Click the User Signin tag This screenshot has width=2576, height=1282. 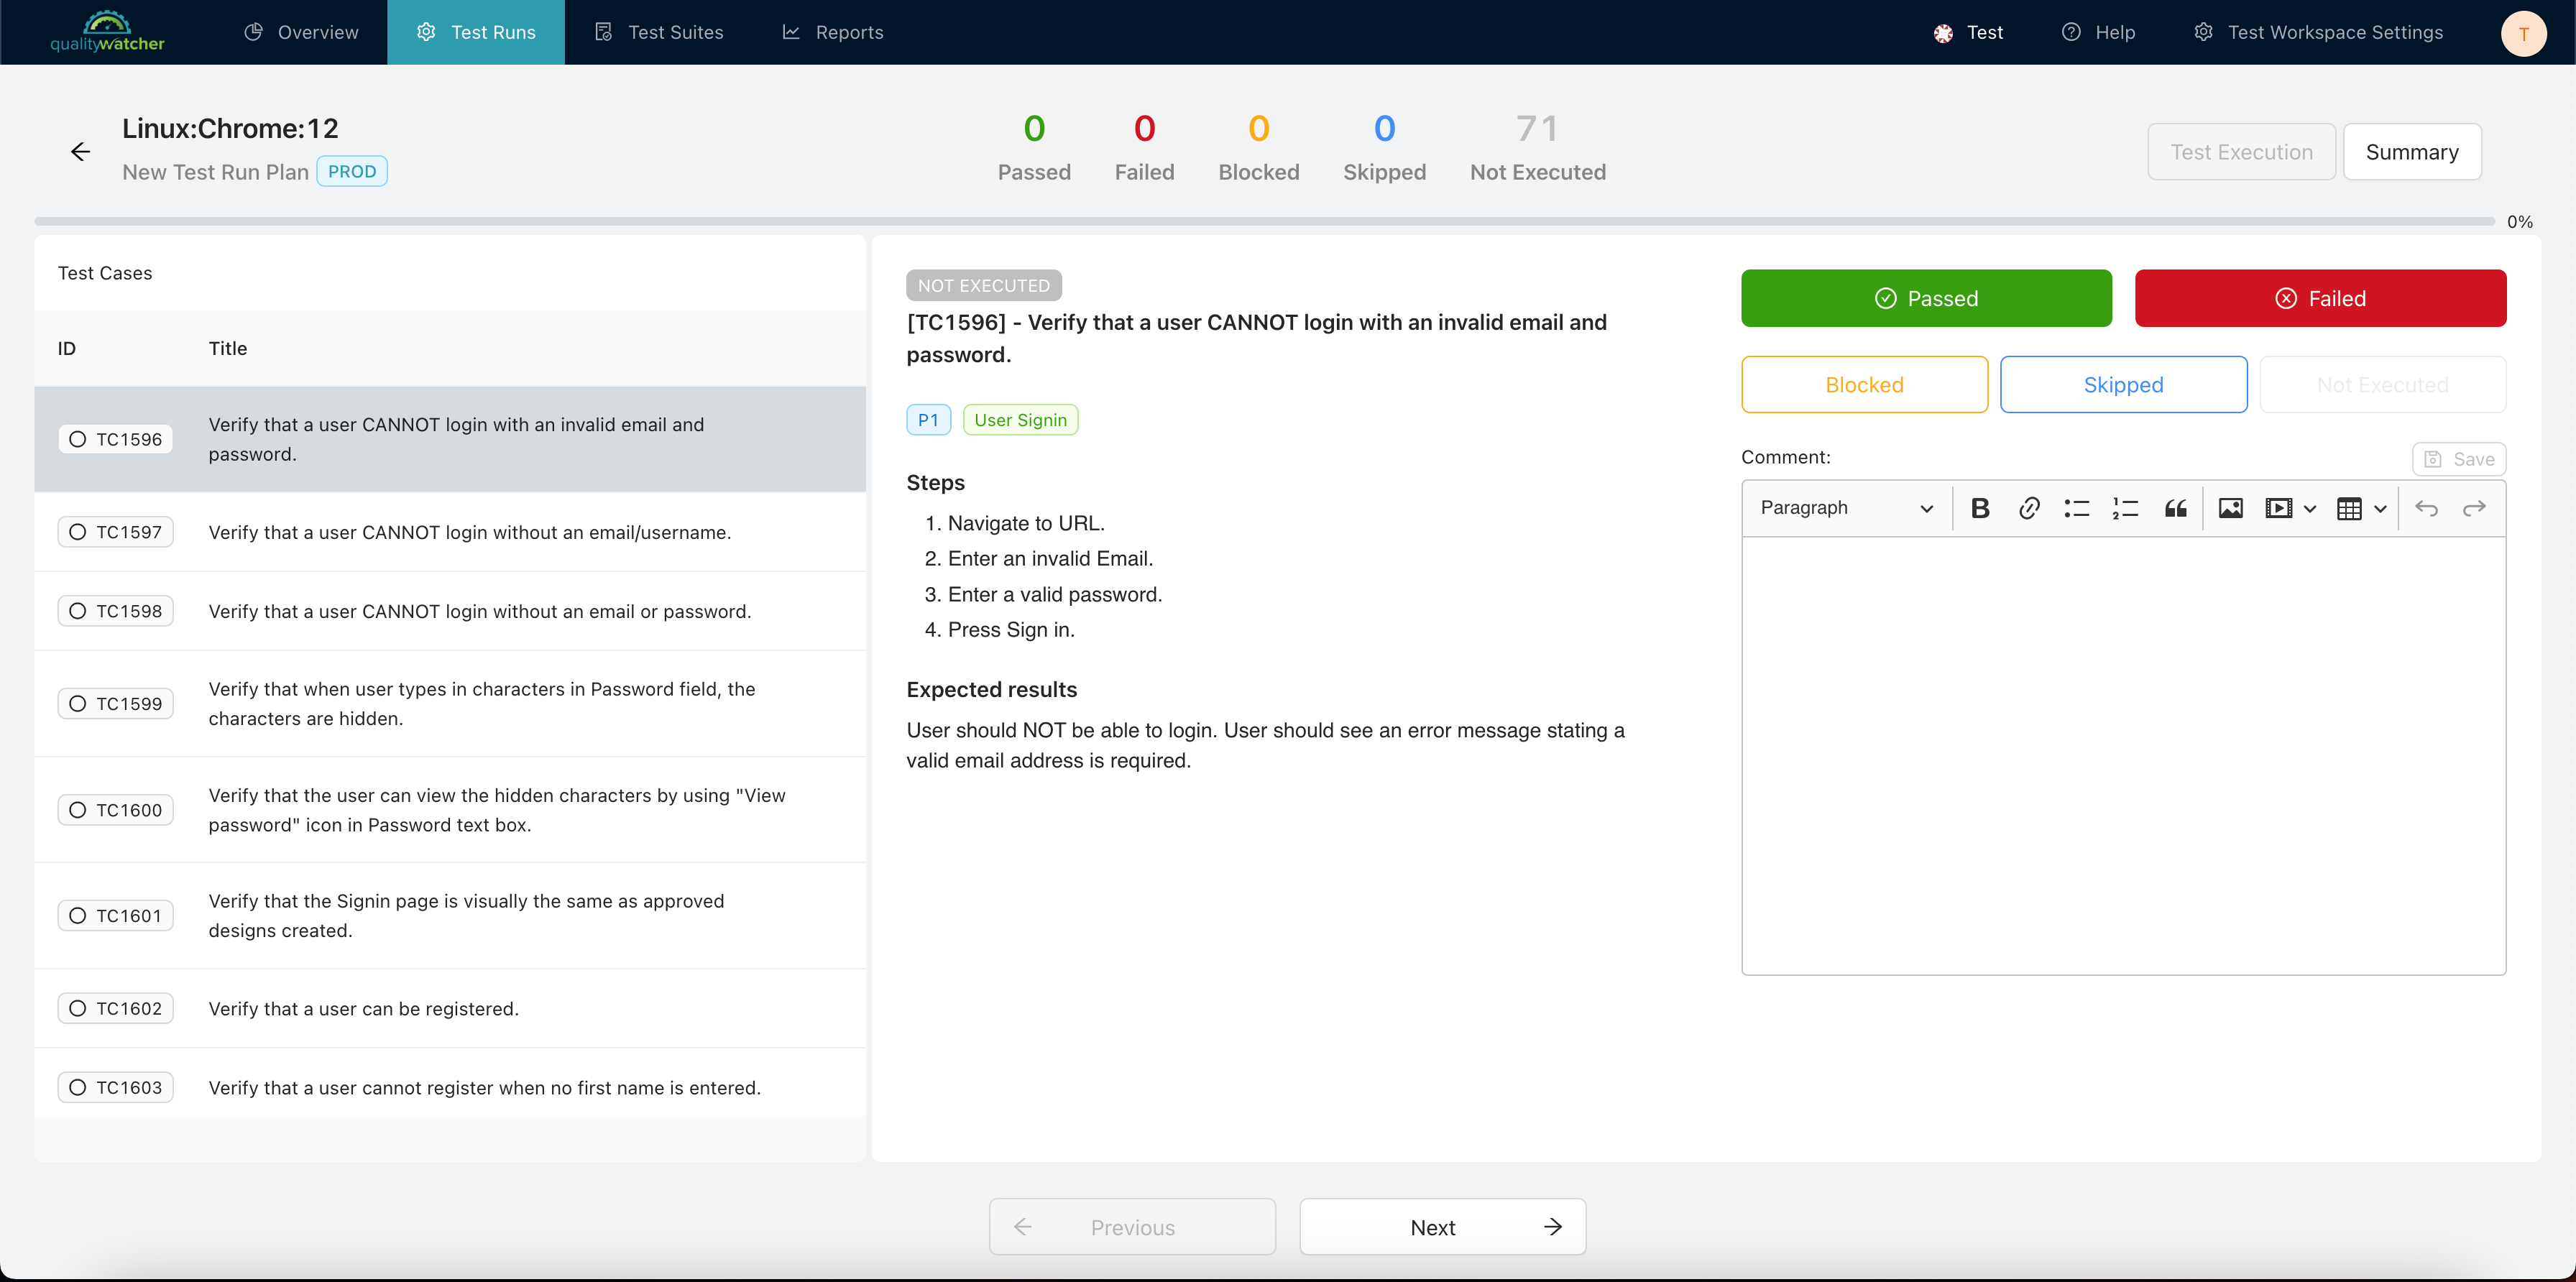tap(1020, 420)
